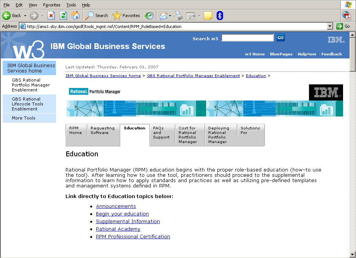The height and width of the screenshot is (258, 356).
Task: Open FAQs and Support tab
Action: (x=162, y=135)
